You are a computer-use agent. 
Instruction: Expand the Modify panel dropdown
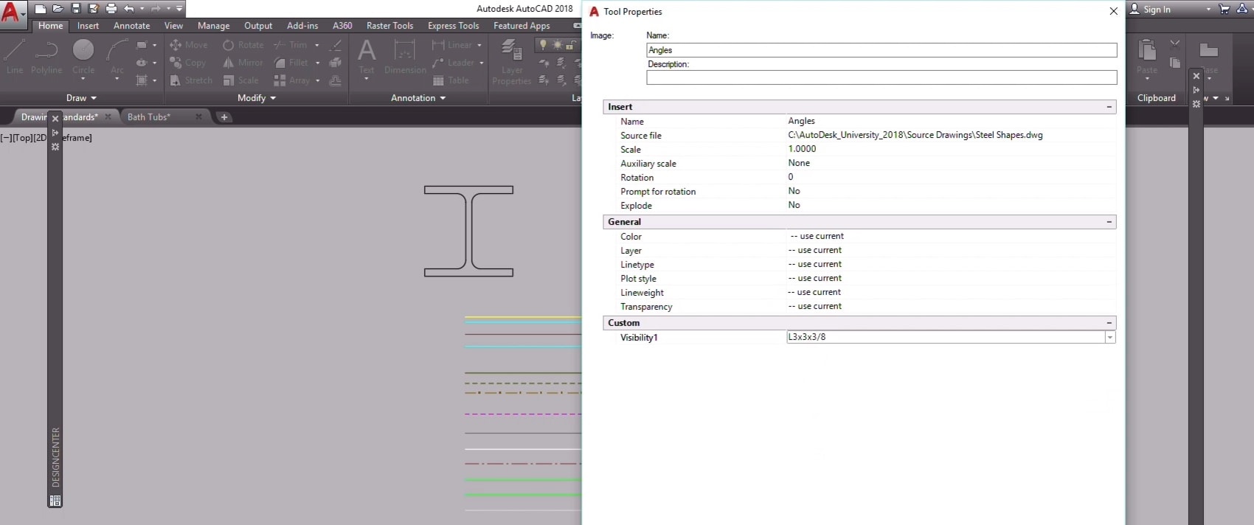[x=257, y=98]
